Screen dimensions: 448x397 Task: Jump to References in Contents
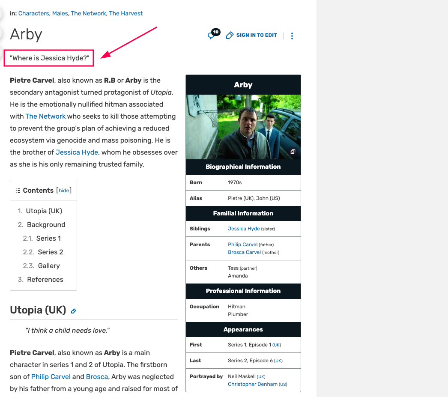(45, 279)
